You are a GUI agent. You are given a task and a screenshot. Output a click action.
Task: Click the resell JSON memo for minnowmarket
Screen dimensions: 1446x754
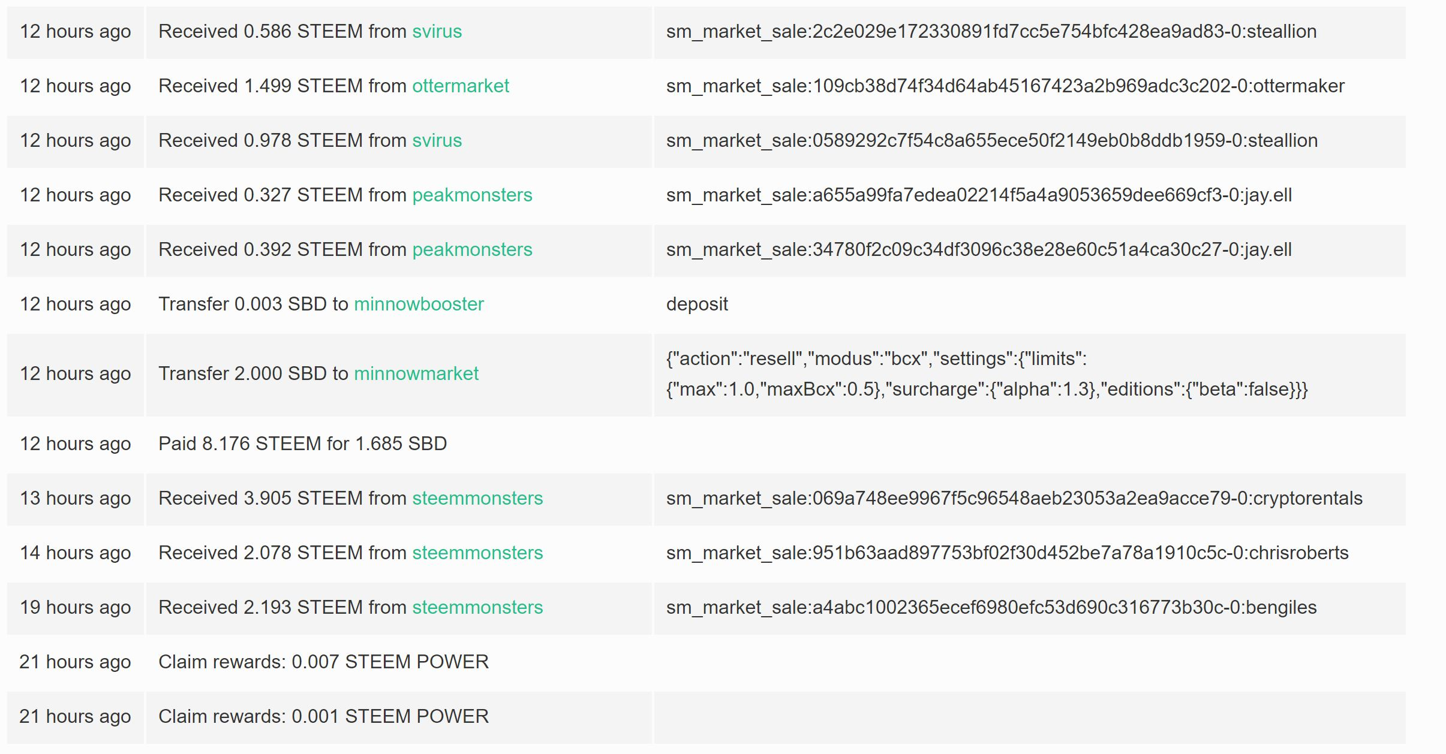(x=987, y=374)
